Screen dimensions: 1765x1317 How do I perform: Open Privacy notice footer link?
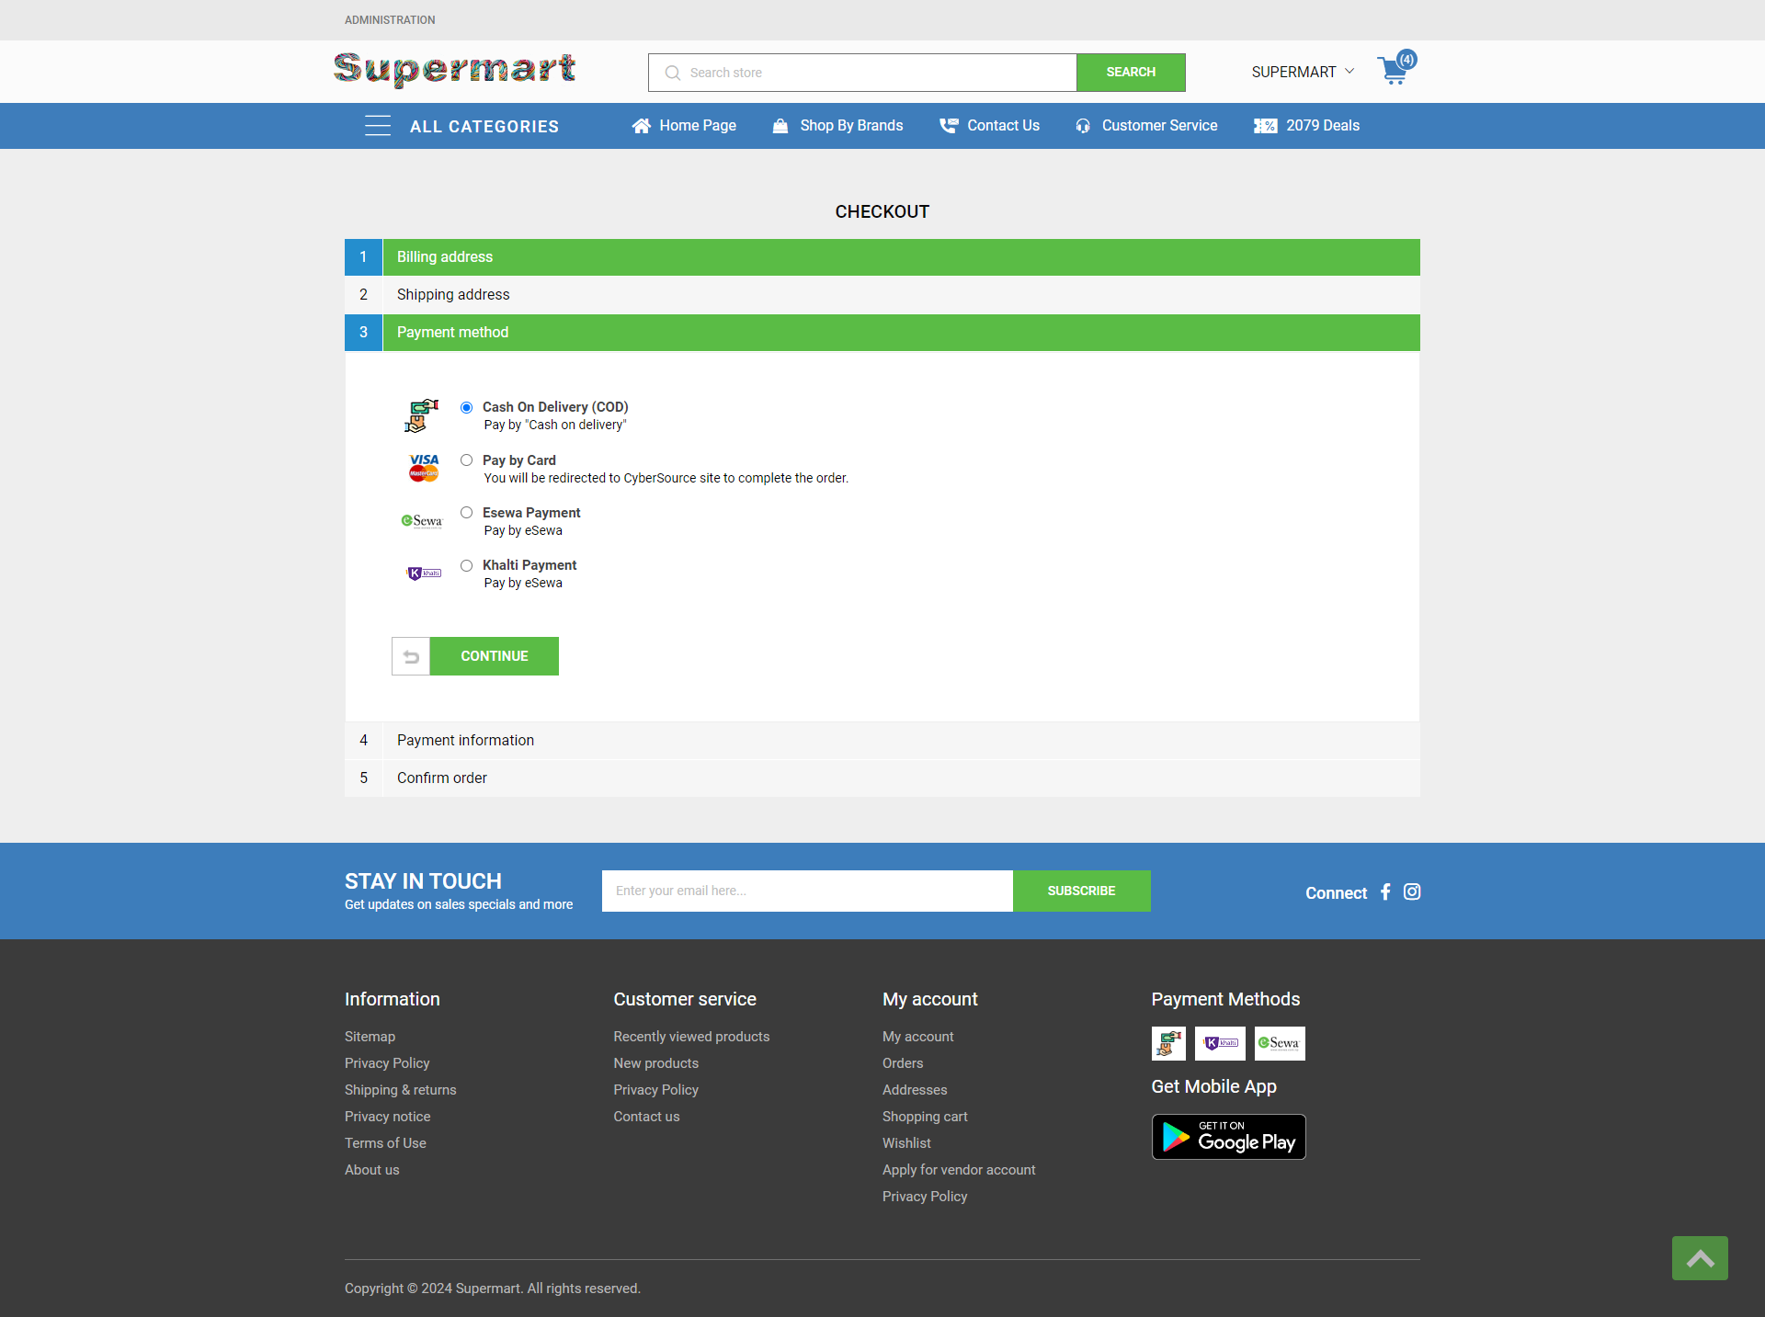387,1117
